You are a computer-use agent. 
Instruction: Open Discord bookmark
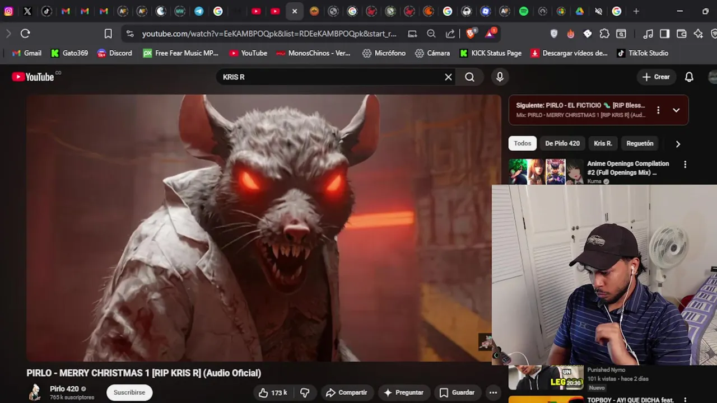115,53
